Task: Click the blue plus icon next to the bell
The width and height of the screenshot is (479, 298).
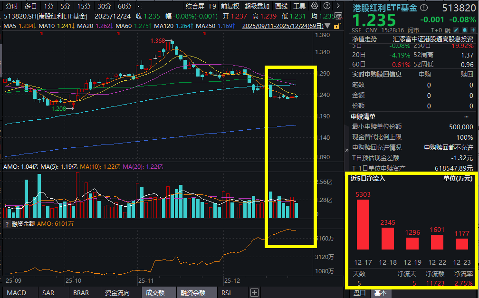Action: [x=473, y=29]
